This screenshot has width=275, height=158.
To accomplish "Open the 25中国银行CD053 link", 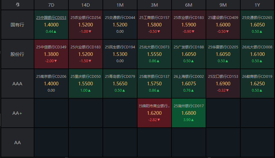I will click(51, 18).
